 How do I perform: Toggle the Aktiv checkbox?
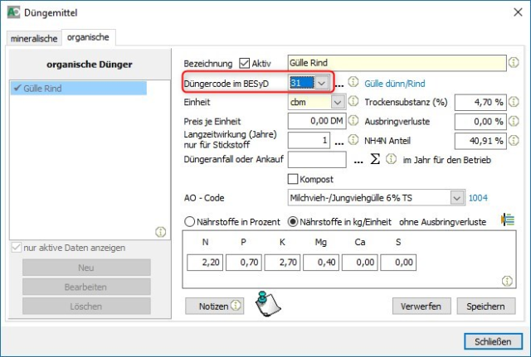pos(244,63)
